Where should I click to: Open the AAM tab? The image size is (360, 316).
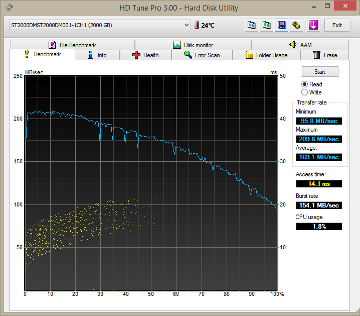click(300, 45)
